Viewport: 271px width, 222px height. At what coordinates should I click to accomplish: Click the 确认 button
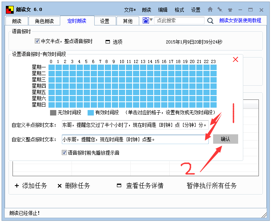coord(225,139)
